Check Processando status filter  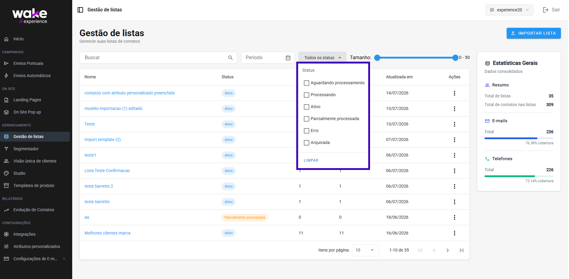tap(307, 95)
